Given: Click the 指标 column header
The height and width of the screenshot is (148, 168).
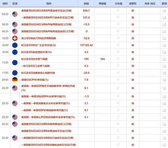Looking at the screenshot, I should point(49,4).
